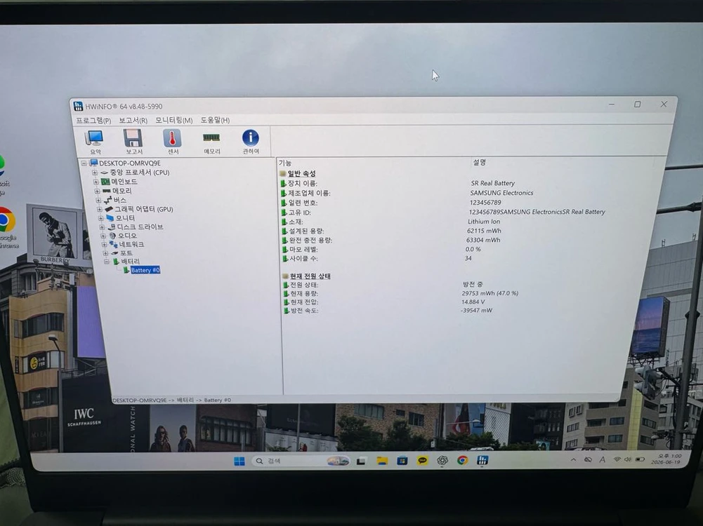Select the 배터리 tree item
Viewport: 703px width, 526px height.
[131, 262]
